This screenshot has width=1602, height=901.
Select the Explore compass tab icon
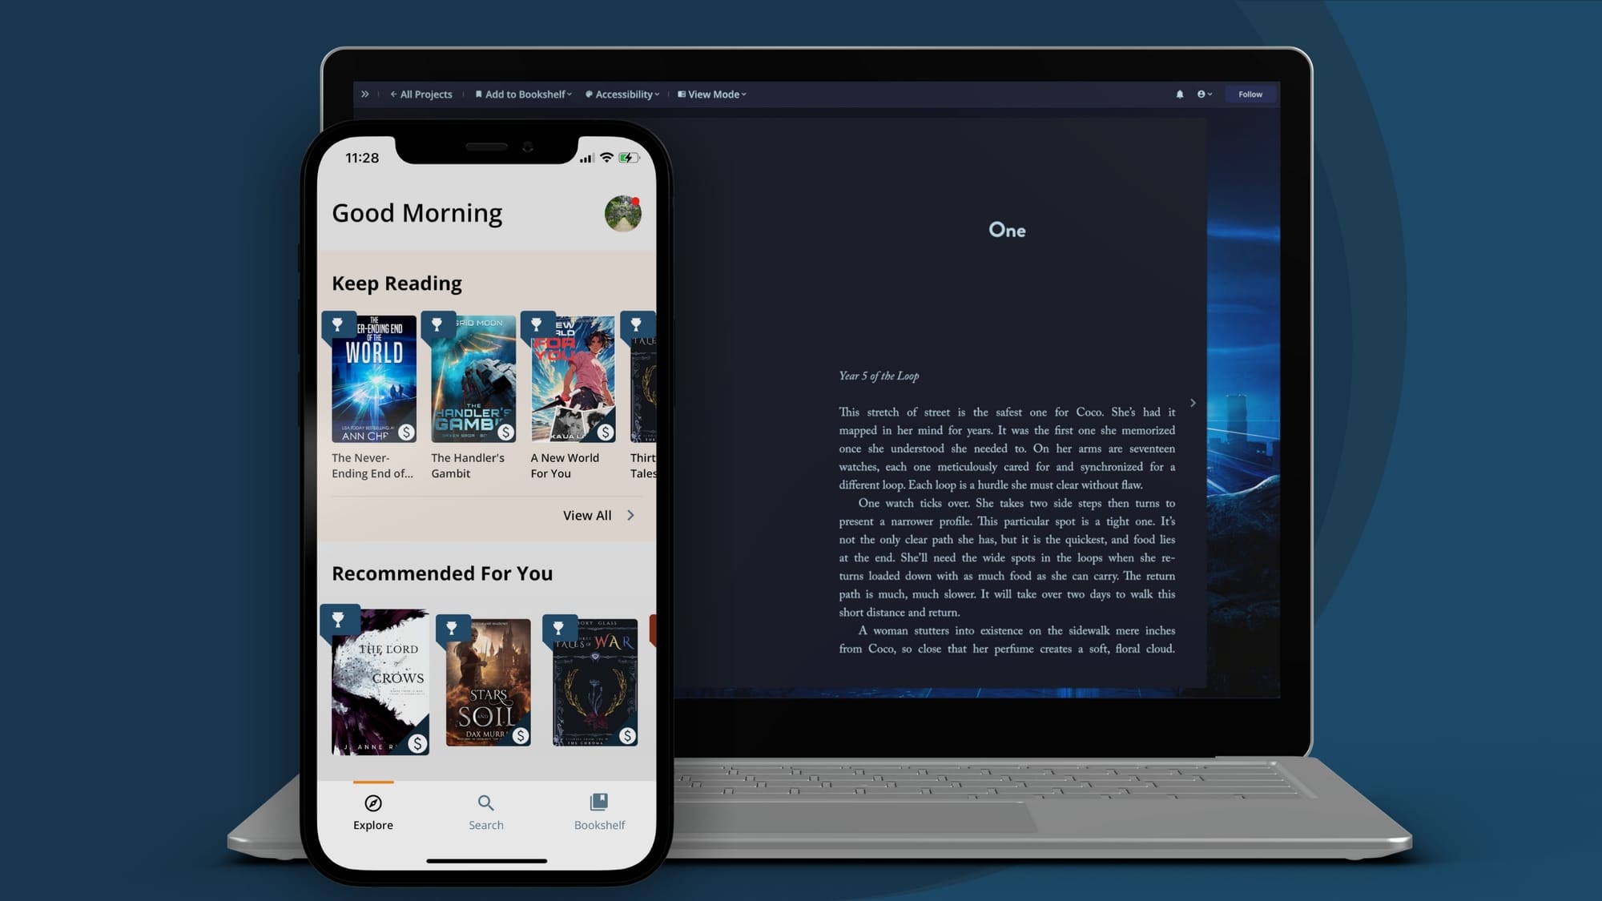coord(373,803)
